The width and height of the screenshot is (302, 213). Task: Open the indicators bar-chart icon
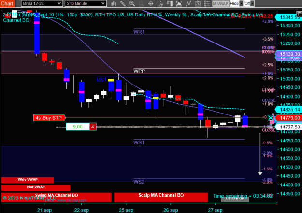(x=179, y=4)
